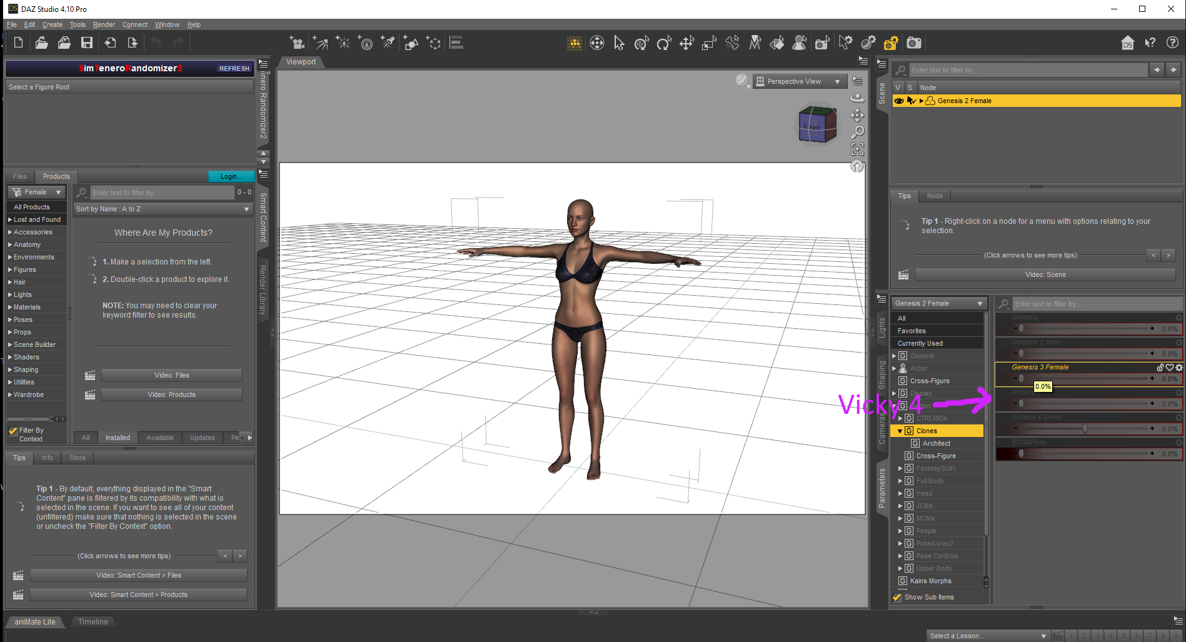This screenshot has width=1186, height=642.
Task: Open the Select a Lesson dropdown
Action: point(987,636)
